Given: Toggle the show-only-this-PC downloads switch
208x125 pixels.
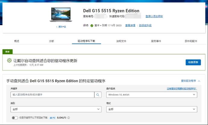Looking at the screenshot, I should coord(15,118).
